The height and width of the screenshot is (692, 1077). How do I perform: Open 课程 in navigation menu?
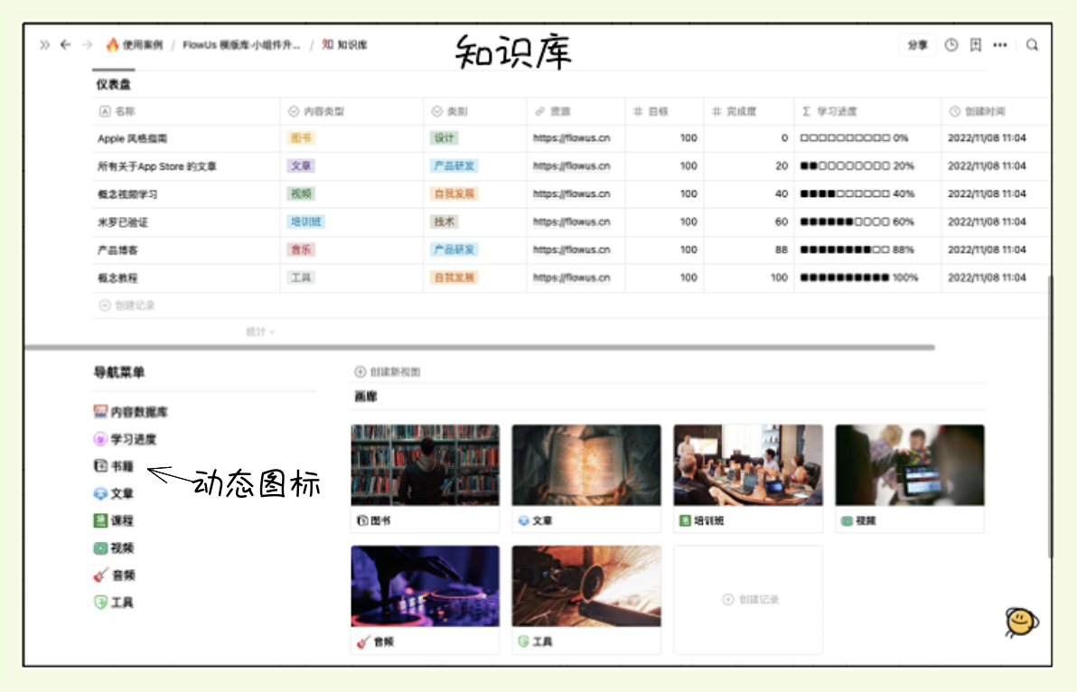(113, 521)
